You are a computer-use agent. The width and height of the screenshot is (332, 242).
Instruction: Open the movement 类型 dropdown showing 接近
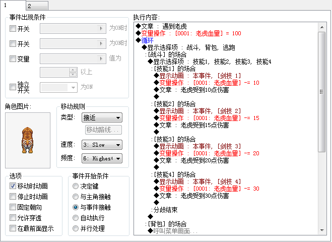click(x=102, y=117)
